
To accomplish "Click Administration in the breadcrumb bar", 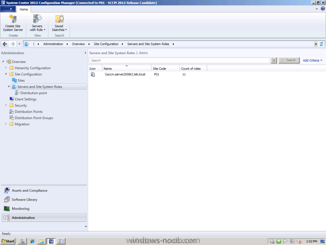I will (53, 44).
